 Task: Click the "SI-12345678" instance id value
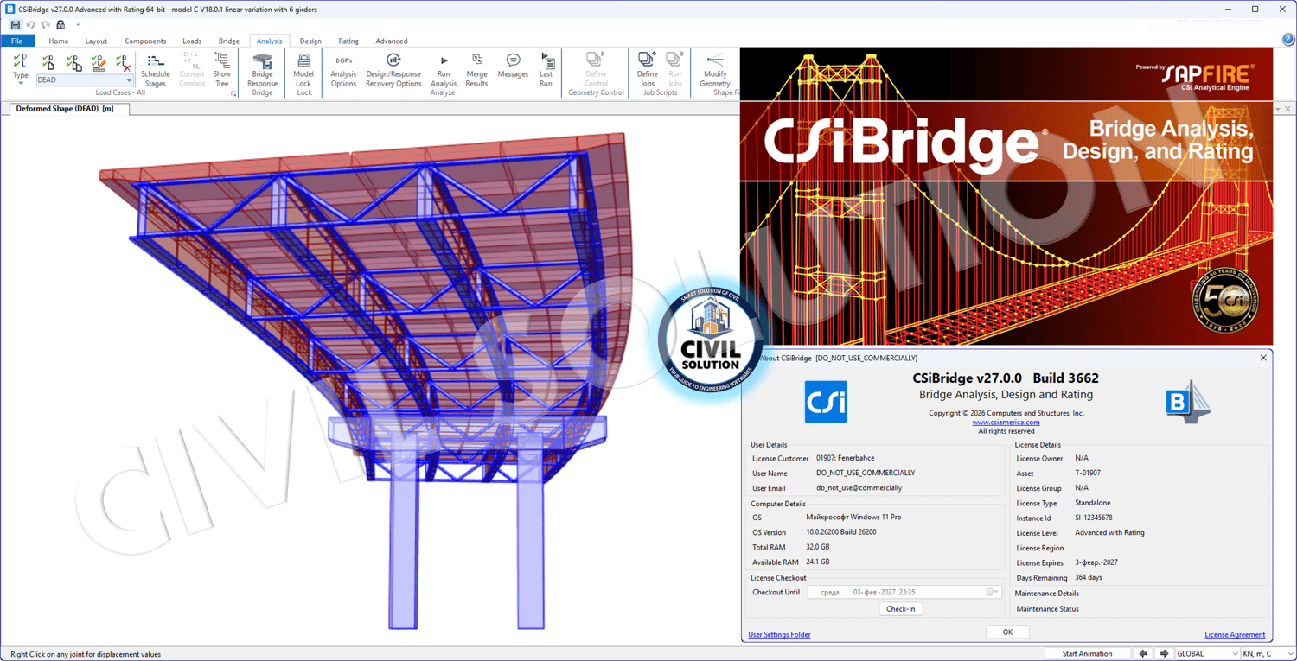click(1094, 518)
